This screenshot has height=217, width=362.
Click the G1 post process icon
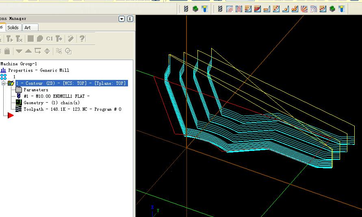pos(50,39)
